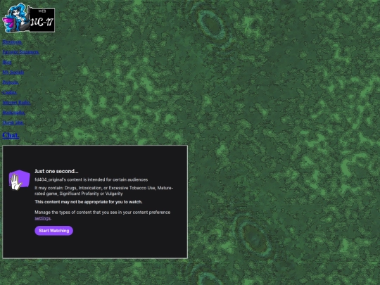The width and height of the screenshot is (380, 285).
Task: Click the Start Watching button
Action: (53, 231)
